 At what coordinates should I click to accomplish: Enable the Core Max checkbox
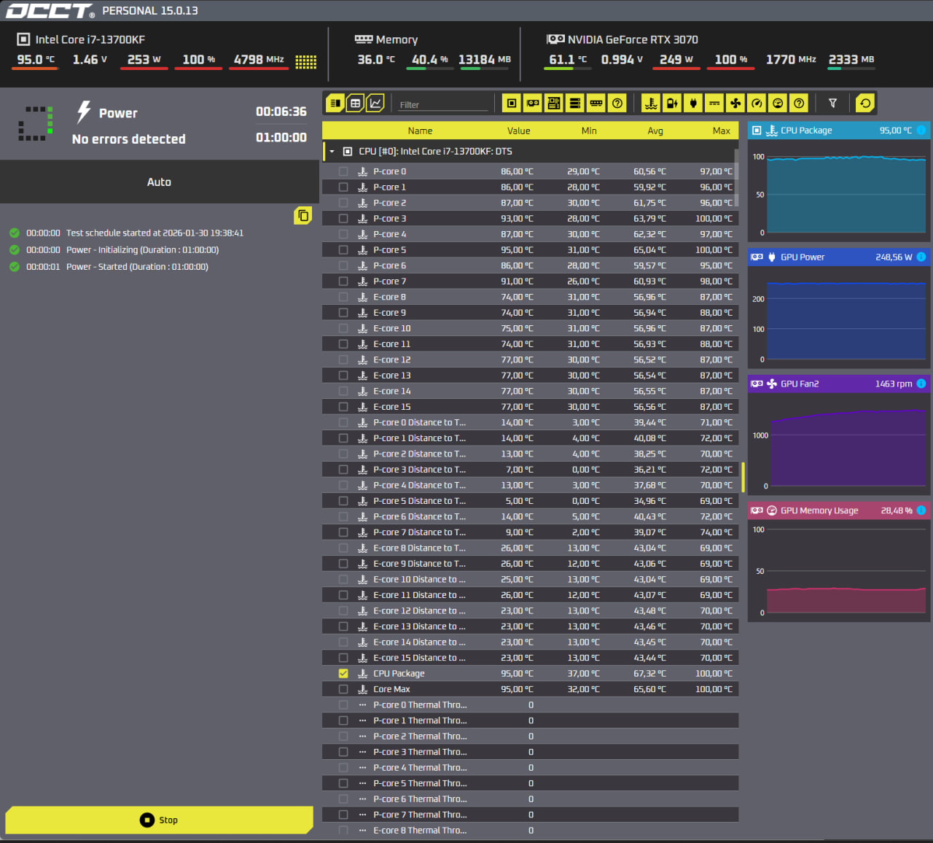pos(343,689)
